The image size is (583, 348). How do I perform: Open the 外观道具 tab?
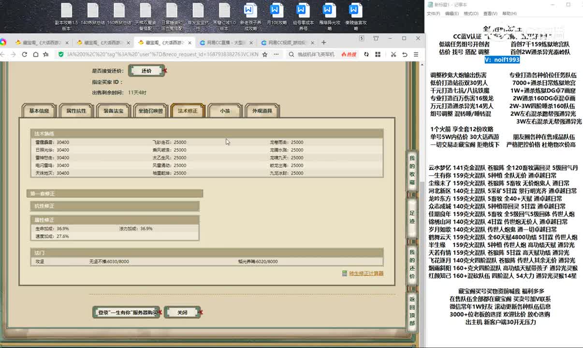[x=262, y=111]
